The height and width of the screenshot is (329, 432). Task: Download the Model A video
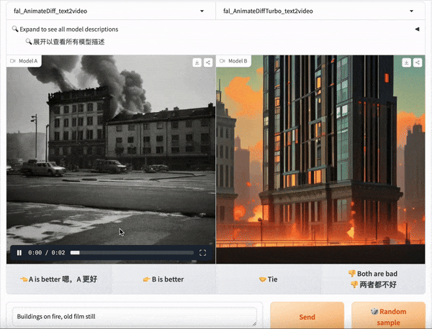click(x=197, y=62)
